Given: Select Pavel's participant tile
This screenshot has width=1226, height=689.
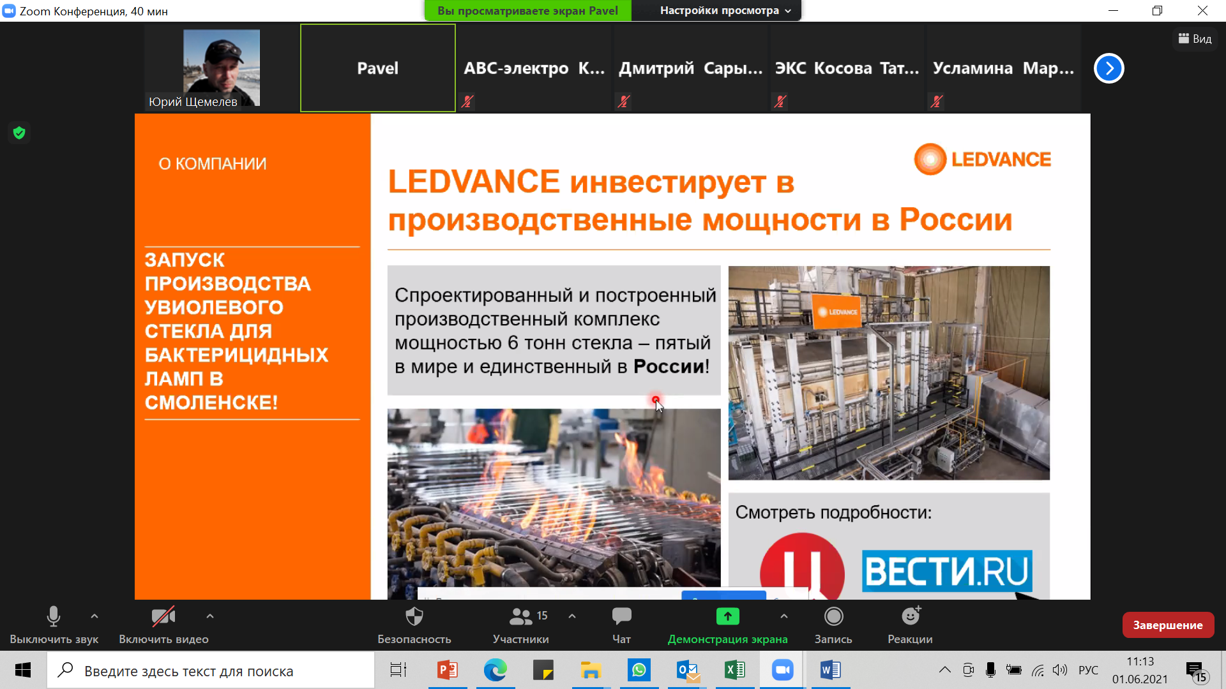Looking at the screenshot, I should coord(377,68).
